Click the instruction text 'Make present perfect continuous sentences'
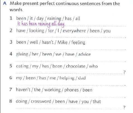 coord(54,4)
